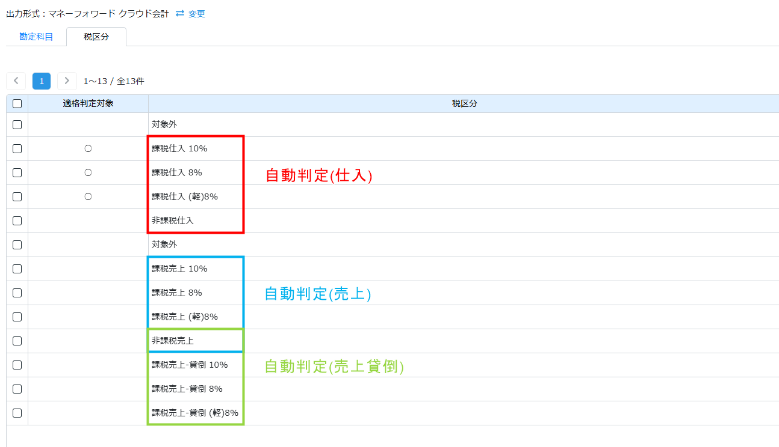Check the 課税仕入 (軽)8% row checkbox
Viewport: 779px width, 447px height.
[x=17, y=196]
